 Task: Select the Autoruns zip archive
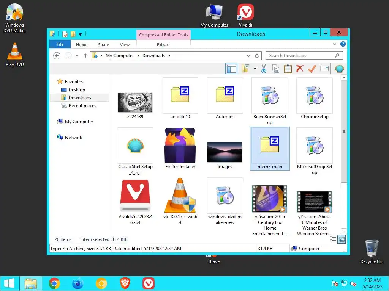(225, 99)
